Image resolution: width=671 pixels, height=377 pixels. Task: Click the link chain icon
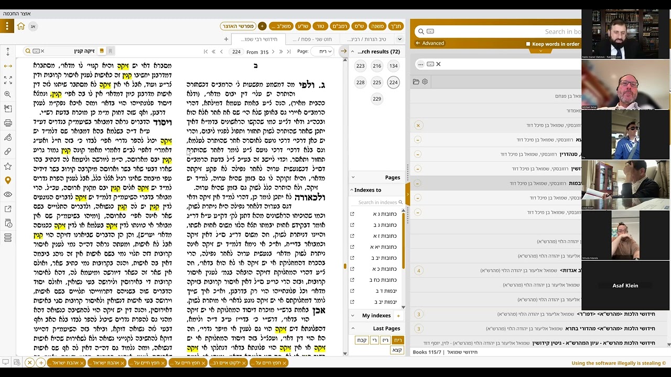pyautogui.click(x=8, y=152)
